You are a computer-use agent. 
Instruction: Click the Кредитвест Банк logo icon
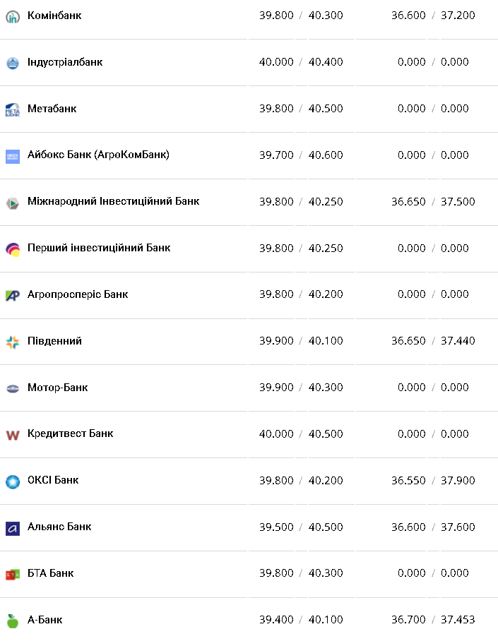tap(13, 435)
